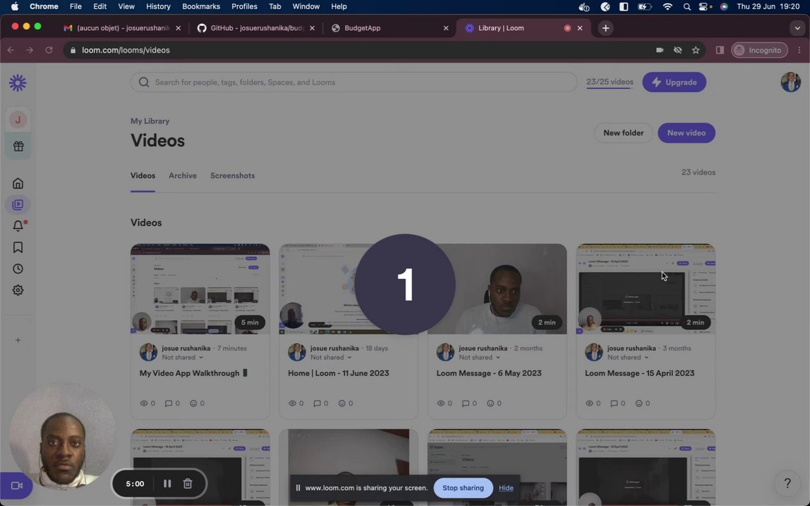
Task: Open the Settings gear in Loom sidebar
Action: click(x=18, y=290)
